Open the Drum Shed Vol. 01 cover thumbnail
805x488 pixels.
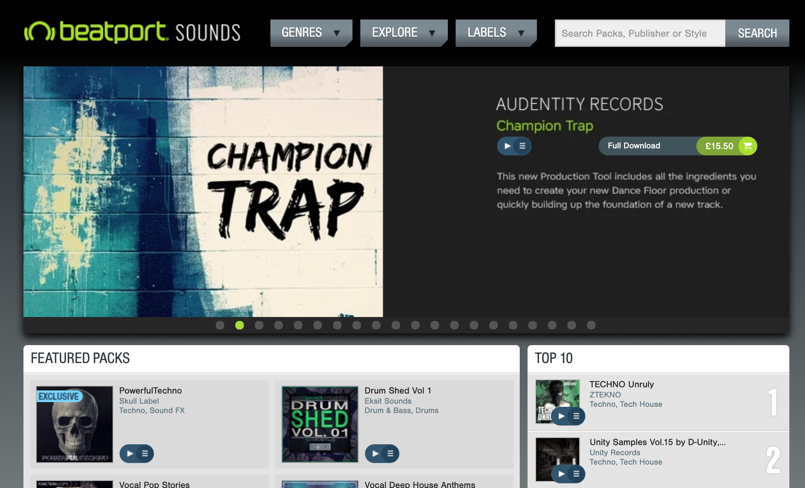(320, 424)
